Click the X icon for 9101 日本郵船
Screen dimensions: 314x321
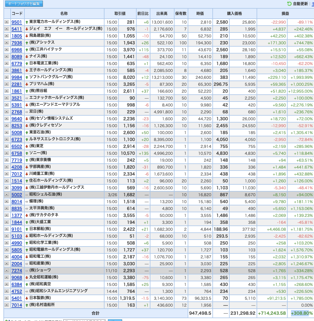[x=7, y=229]
